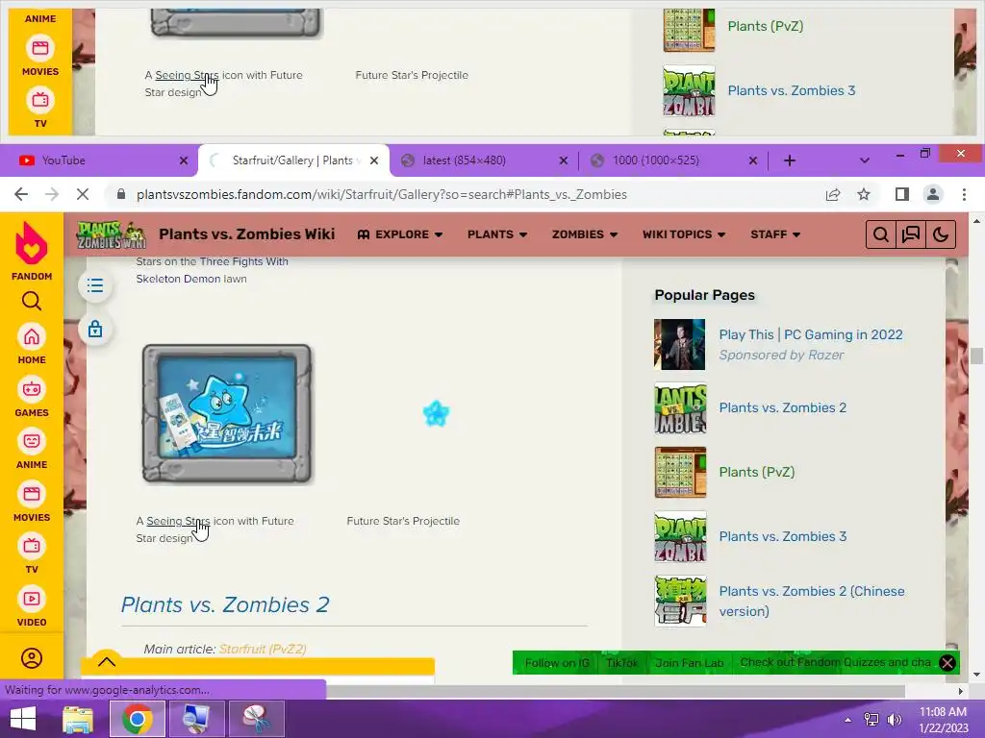This screenshot has height=738, width=985.
Task: Click the vertical scrollbar thumb
Action: click(x=976, y=356)
